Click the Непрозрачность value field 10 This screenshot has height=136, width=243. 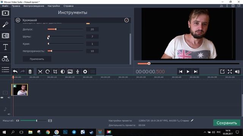tap(92, 51)
